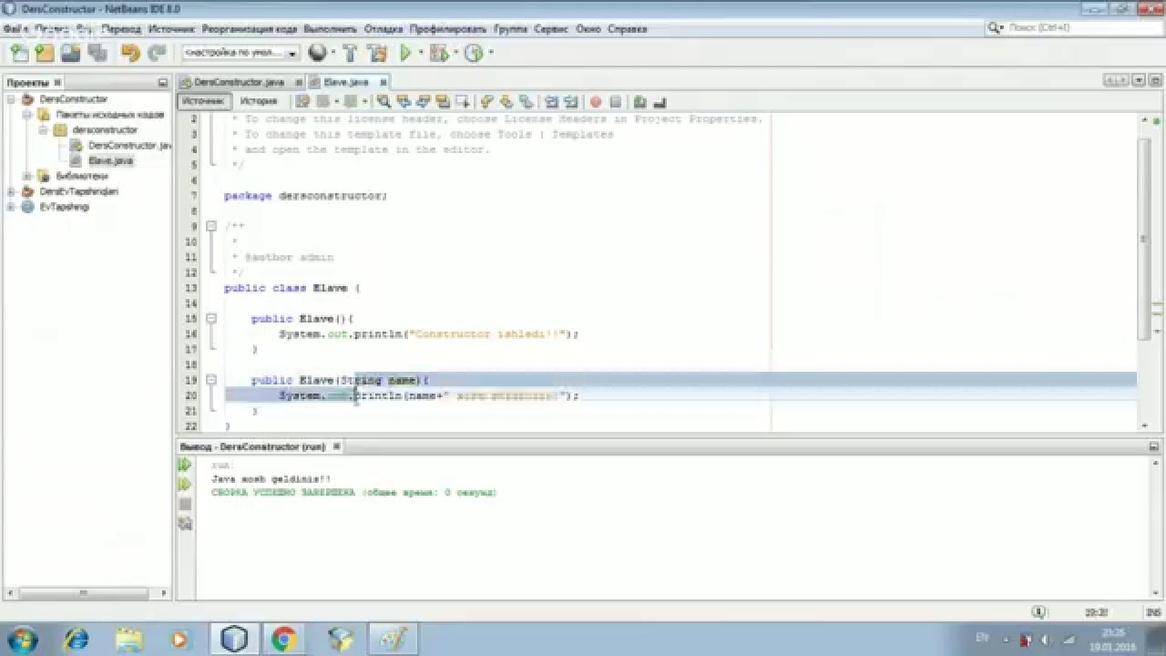Image resolution: width=1166 pixels, height=656 pixels.
Task: Expand the DersEvTapshirigi project node
Action: (x=12, y=191)
